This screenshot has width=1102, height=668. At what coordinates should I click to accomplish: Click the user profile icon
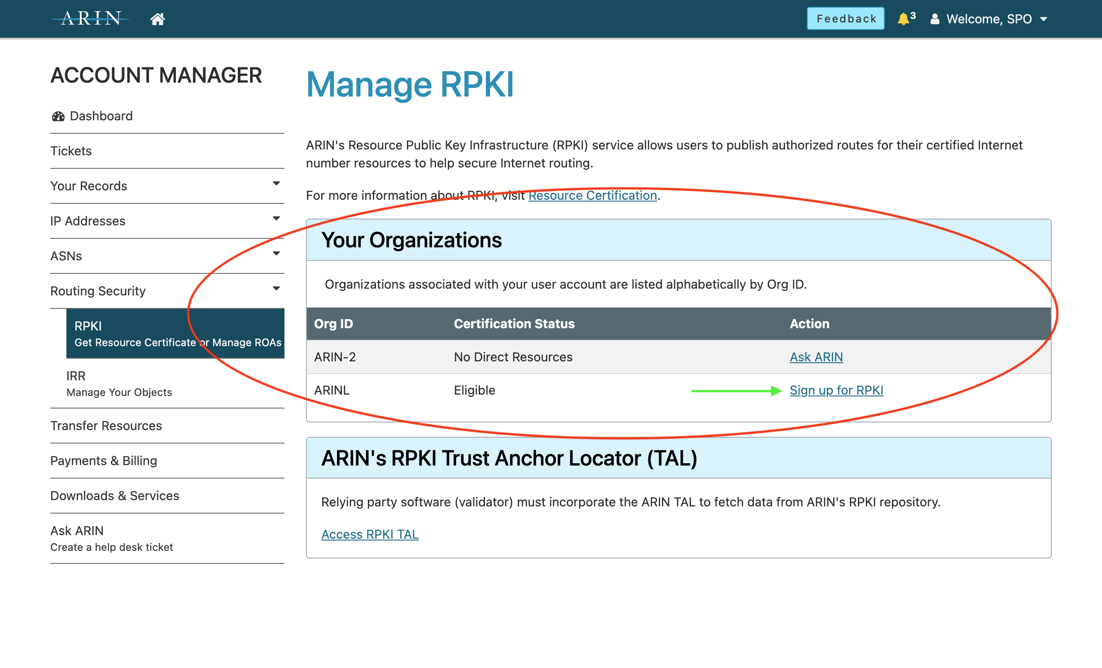(935, 19)
